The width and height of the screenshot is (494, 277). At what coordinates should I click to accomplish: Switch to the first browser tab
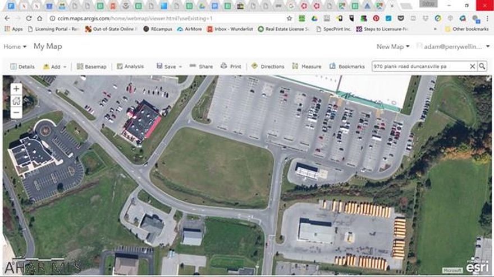pyautogui.click(x=11, y=6)
